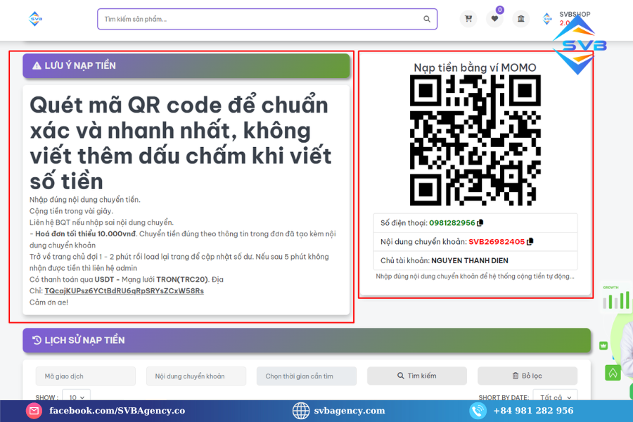Click phone number 0981282956 text
The width and height of the screenshot is (633, 422).
(452, 223)
